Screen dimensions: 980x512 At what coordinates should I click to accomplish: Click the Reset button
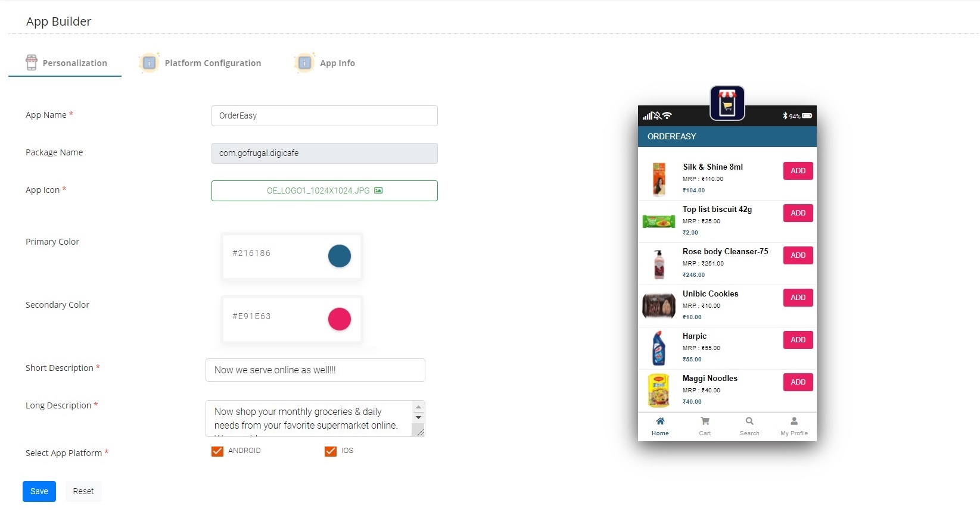point(83,491)
